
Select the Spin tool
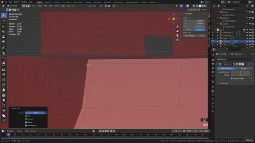(x=4, y=95)
